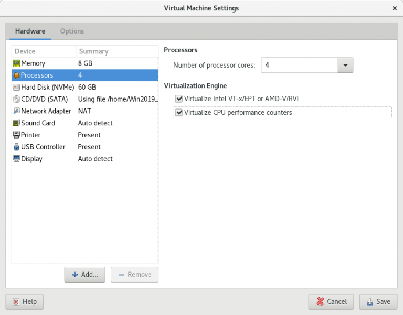
Task: Click the Summary column header
Action: 117,51
